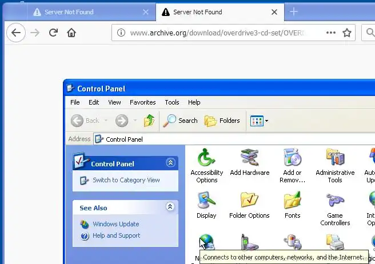Go to browser home page

[71, 33]
